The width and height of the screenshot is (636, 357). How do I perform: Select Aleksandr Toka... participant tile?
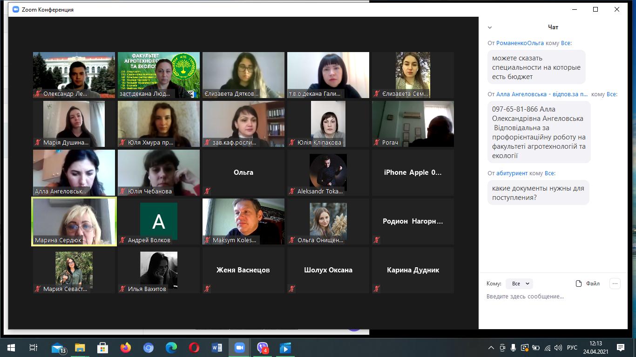[328, 172]
